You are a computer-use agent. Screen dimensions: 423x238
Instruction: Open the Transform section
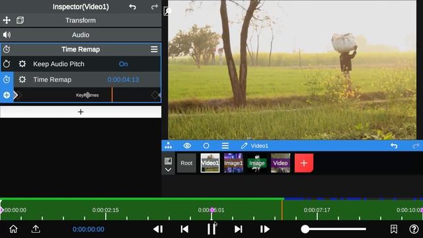(81, 20)
